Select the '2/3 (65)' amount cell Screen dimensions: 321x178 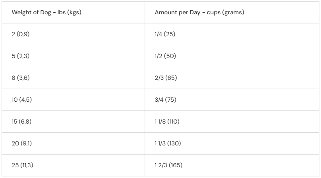point(232,78)
